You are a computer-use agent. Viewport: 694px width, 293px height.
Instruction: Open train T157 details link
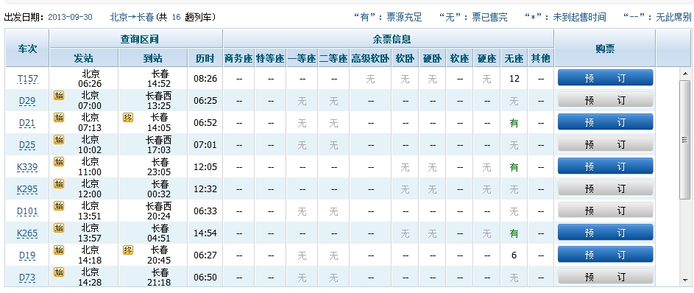[x=27, y=79]
